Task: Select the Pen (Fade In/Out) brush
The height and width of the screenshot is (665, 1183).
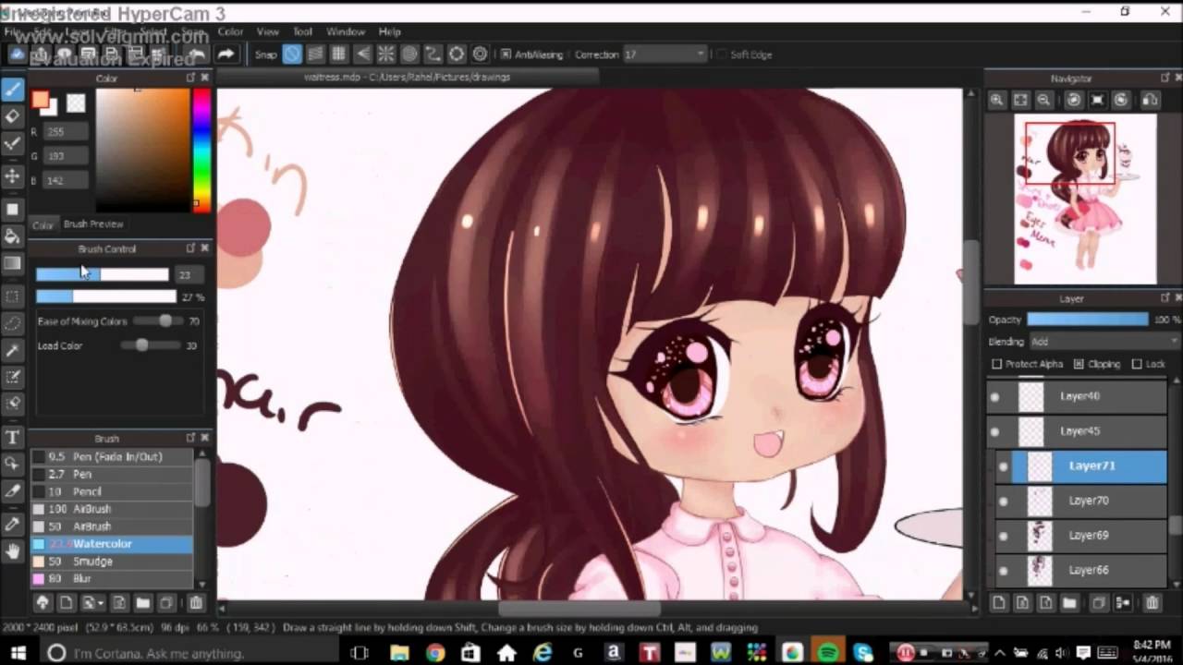Action: pos(111,456)
